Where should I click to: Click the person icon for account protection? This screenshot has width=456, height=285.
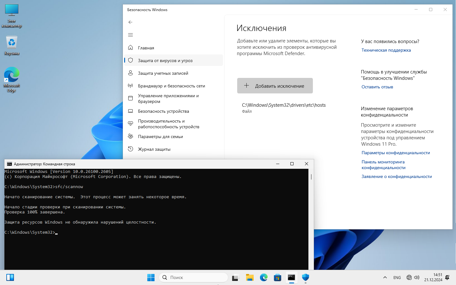(x=130, y=73)
